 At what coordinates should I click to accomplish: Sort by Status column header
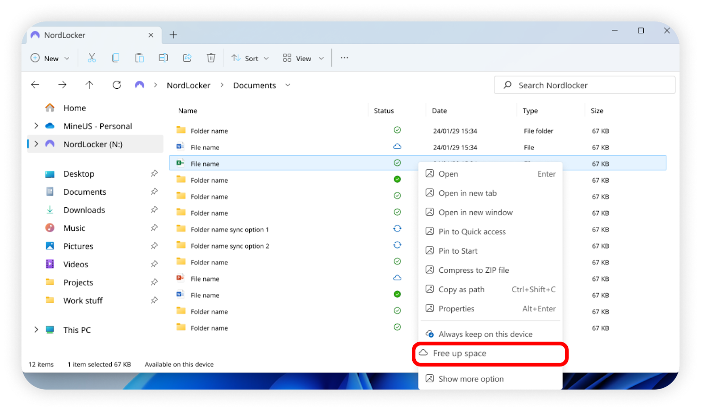pos(384,111)
